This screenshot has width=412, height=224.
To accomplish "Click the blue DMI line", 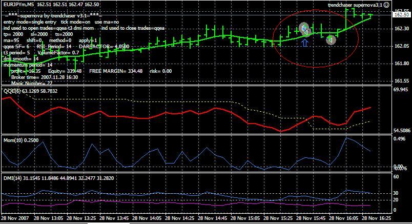I will click(x=184, y=194).
